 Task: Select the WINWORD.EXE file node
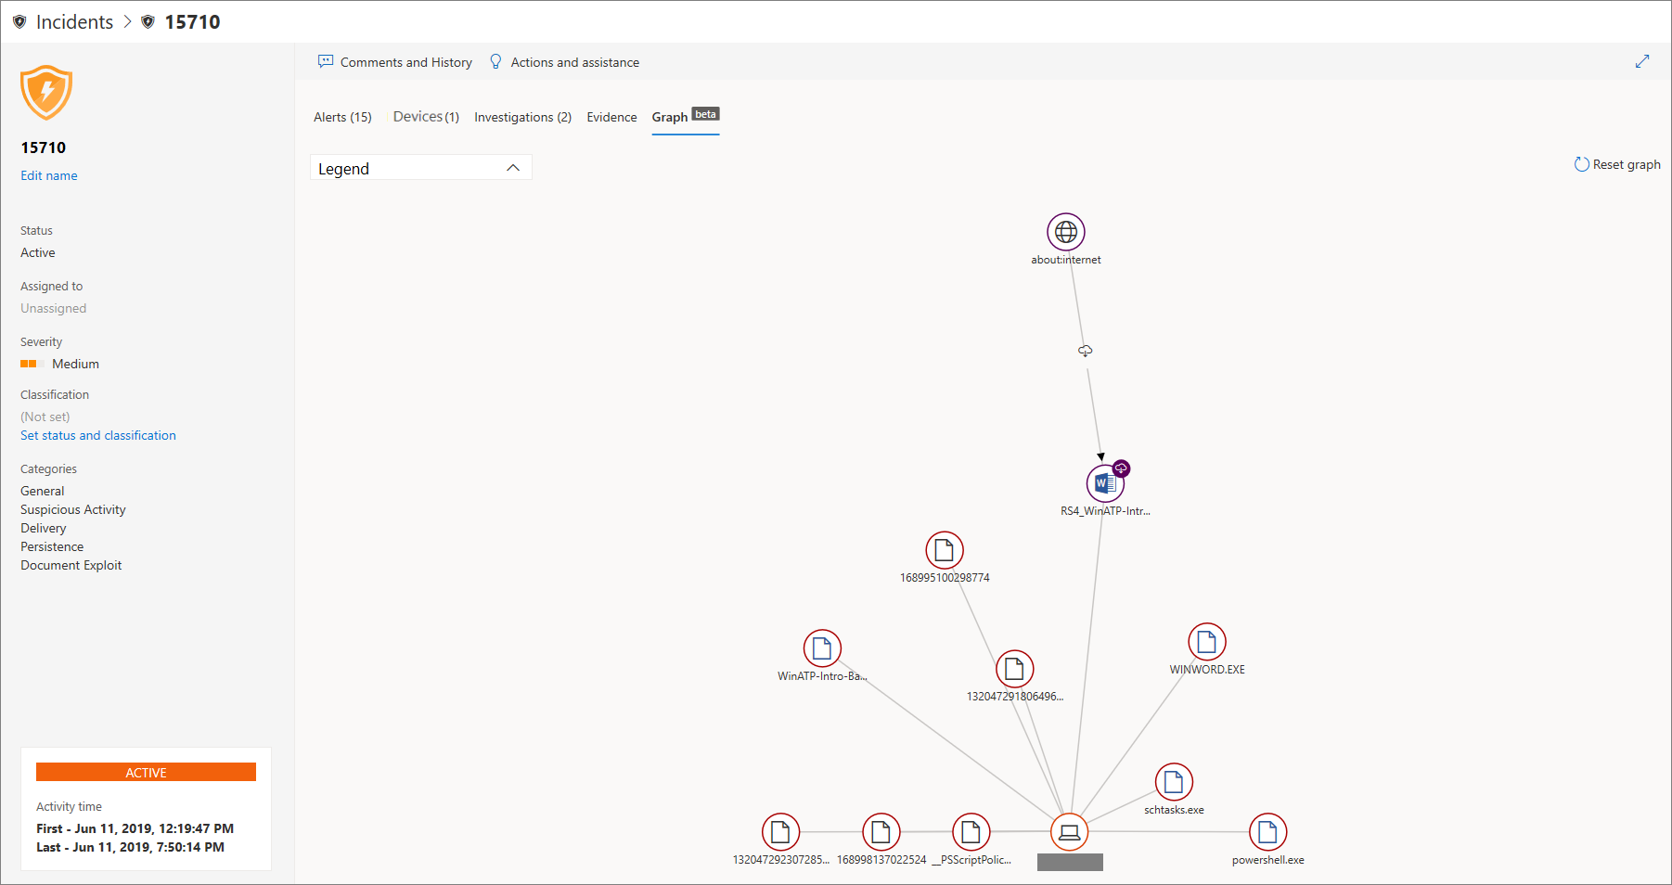click(x=1207, y=642)
